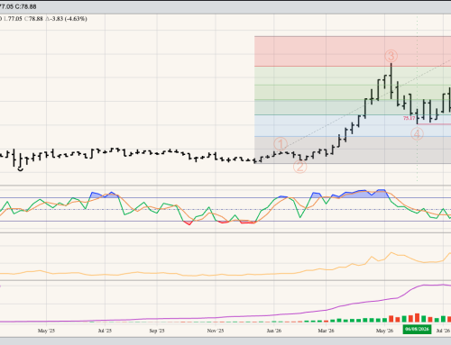
Task: Click the tallest red volume bar
Action: (417, 318)
